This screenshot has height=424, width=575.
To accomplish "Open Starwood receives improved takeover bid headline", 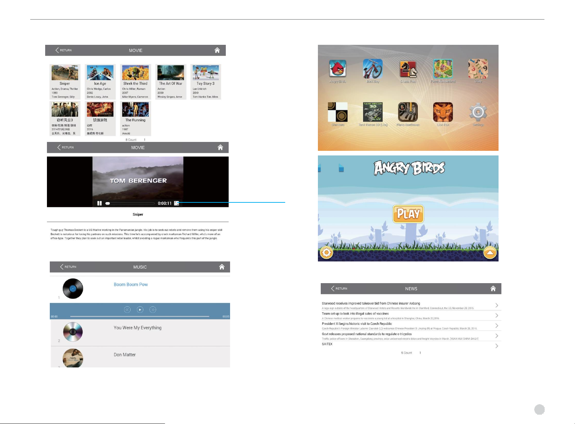I will pyautogui.click(x=371, y=303).
